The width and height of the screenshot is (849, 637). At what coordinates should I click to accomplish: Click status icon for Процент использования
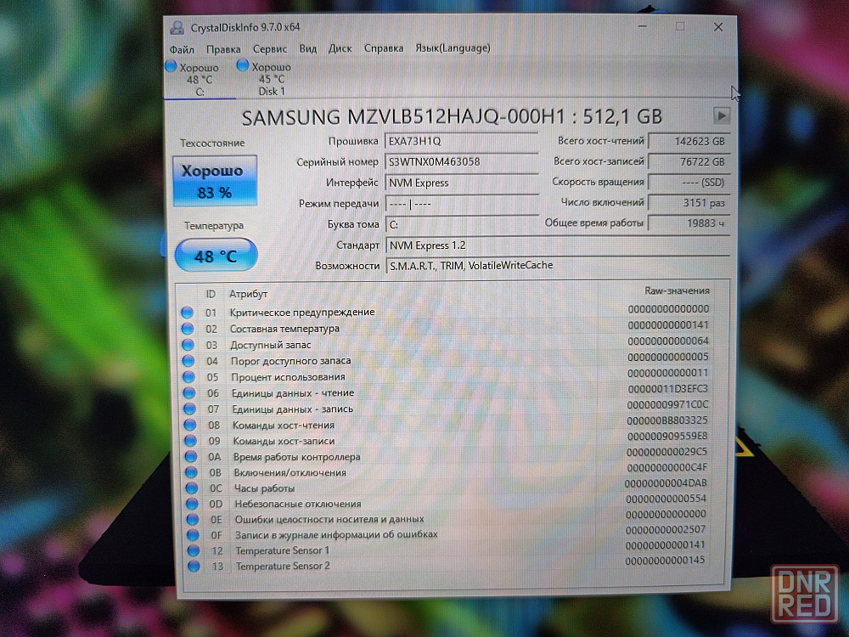tap(189, 377)
